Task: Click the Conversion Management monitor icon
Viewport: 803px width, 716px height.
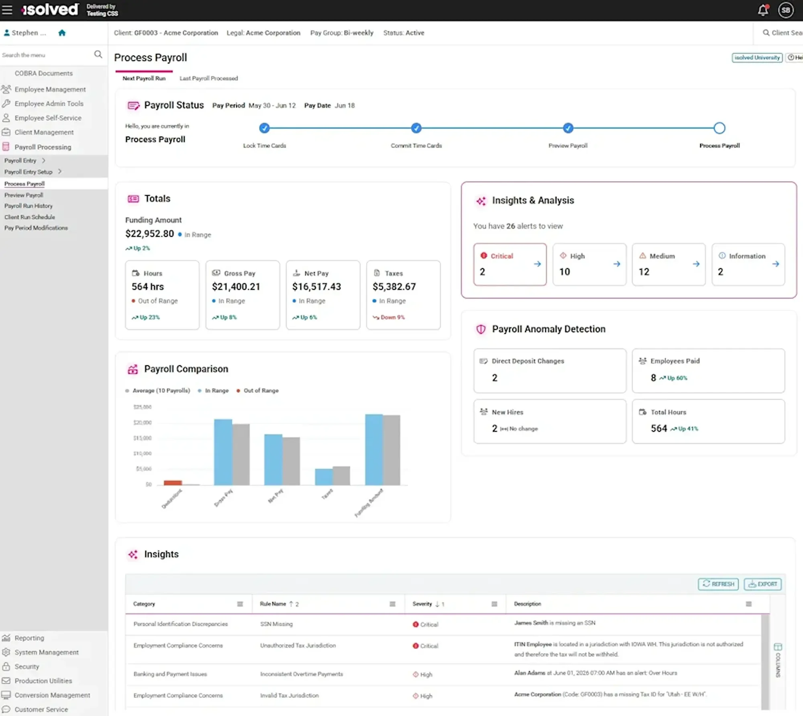Action: [6, 695]
